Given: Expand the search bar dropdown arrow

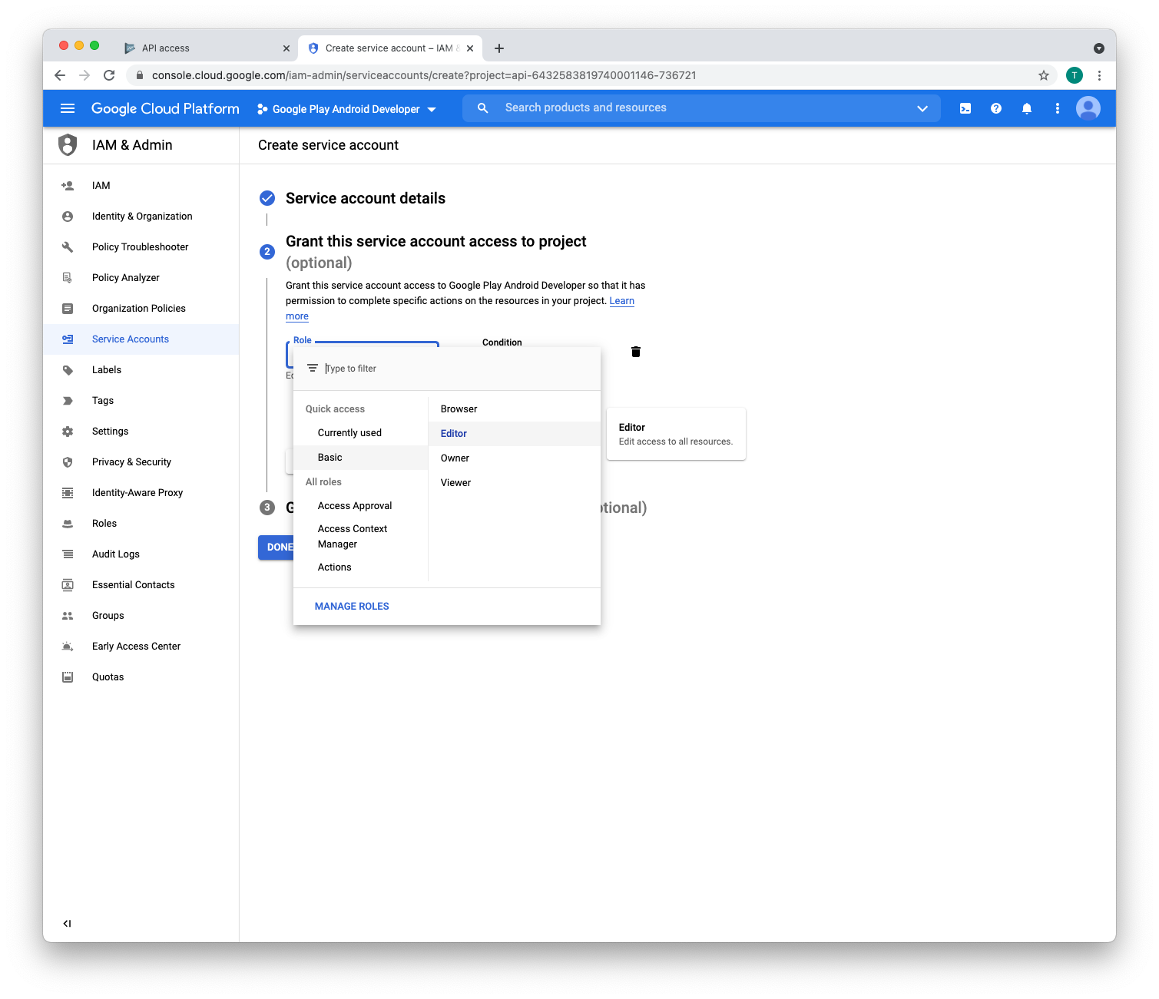Looking at the screenshot, I should 922,108.
